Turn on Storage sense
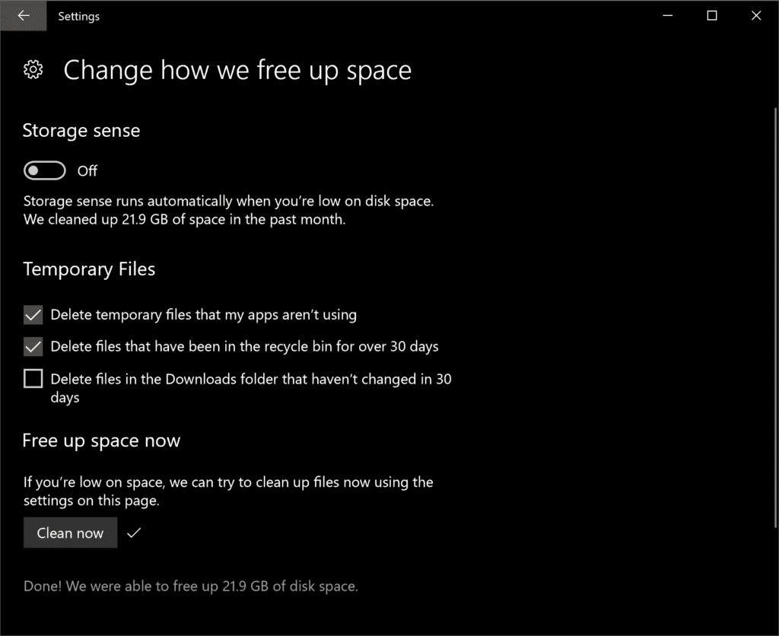The width and height of the screenshot is (779, 636). [x=44, y=170]
